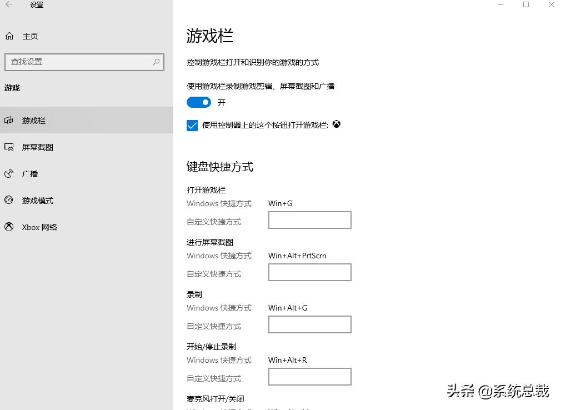561x410 pixels.
Task: Open the Xbox 网络 sidebar icon
Action: [x=9, y=227]
